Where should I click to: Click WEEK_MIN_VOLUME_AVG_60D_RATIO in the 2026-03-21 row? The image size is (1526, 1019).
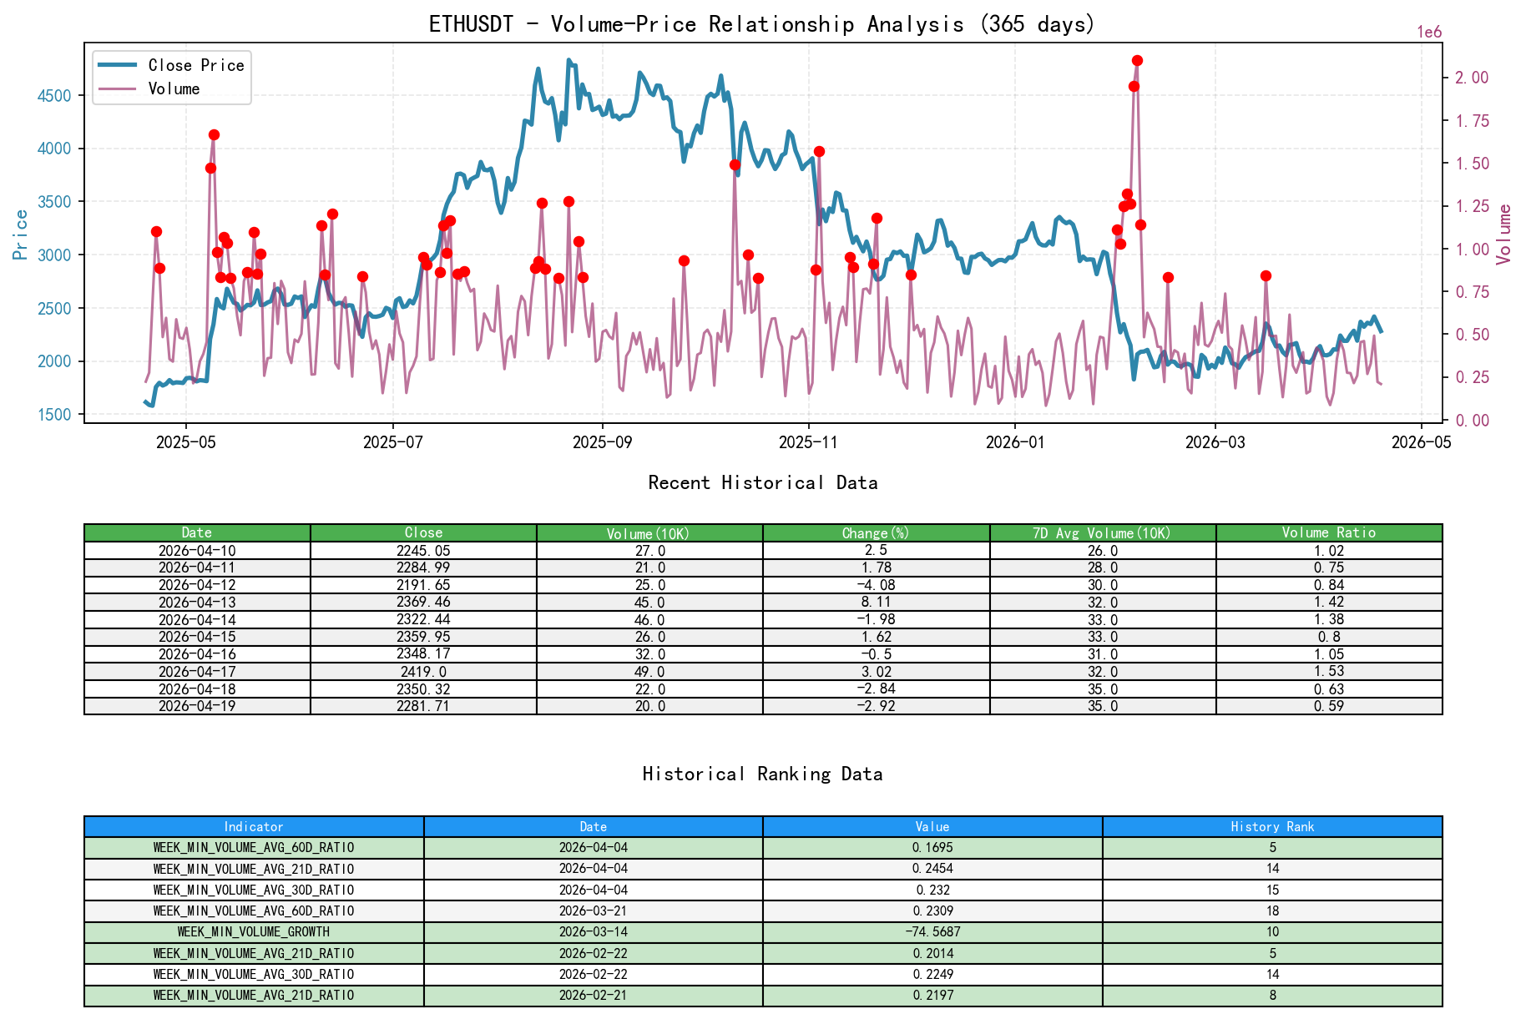(254, 911)
